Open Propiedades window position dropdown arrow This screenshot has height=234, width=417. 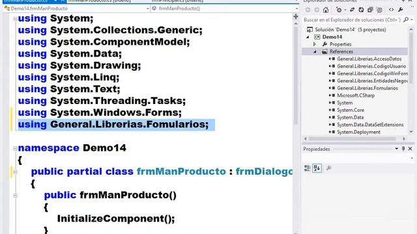[397, 149]
